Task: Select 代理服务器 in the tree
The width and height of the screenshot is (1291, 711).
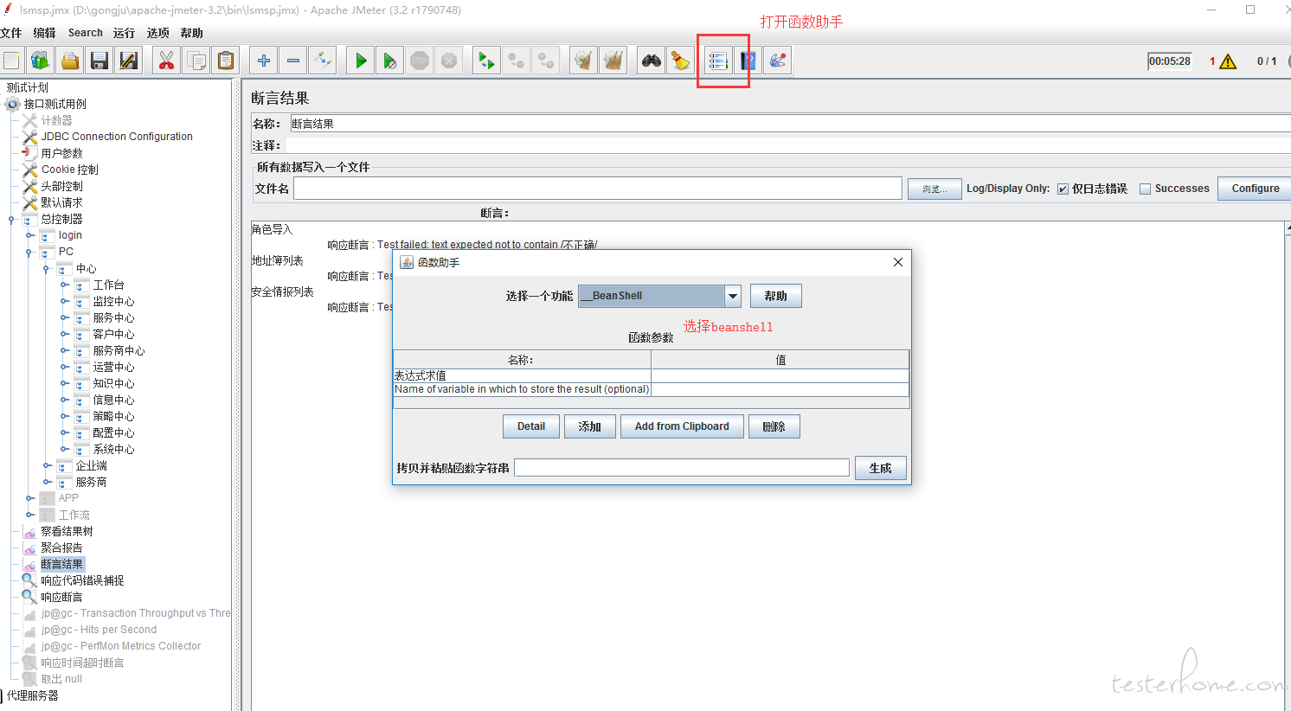Action: (x=33, y=695)
